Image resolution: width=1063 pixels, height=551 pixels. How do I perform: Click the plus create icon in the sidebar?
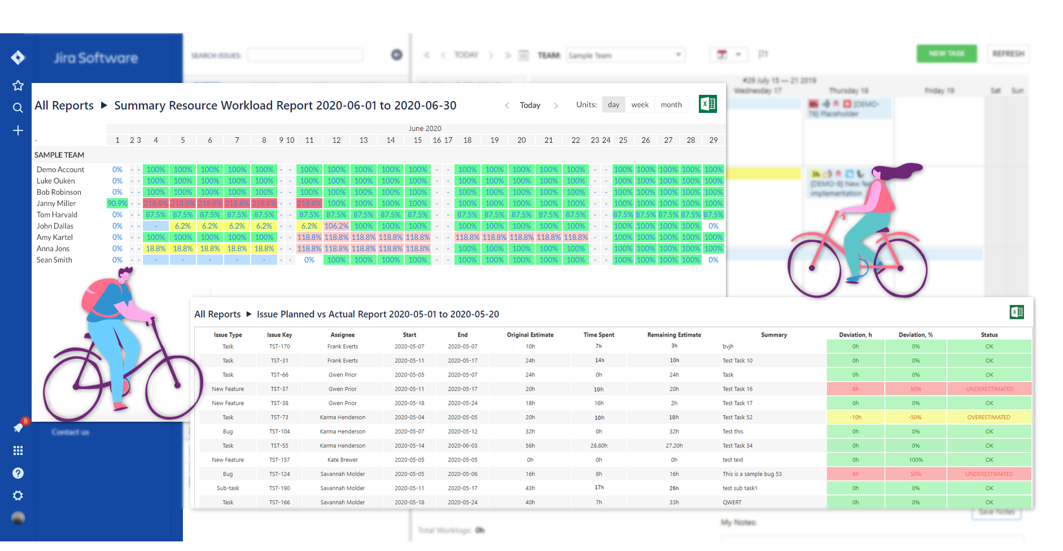pos(18,130)
